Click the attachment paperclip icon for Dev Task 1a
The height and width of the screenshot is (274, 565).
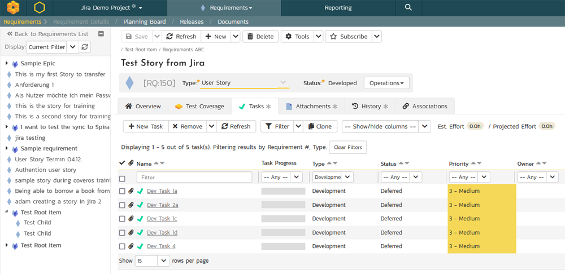tap(131, 191)
